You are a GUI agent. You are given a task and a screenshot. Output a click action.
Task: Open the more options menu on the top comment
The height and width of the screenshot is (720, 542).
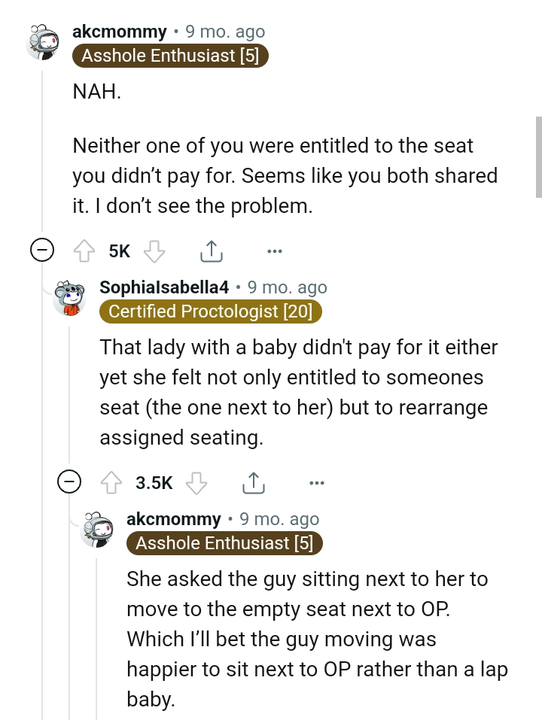pyautogui.click(x=275, y=251)
